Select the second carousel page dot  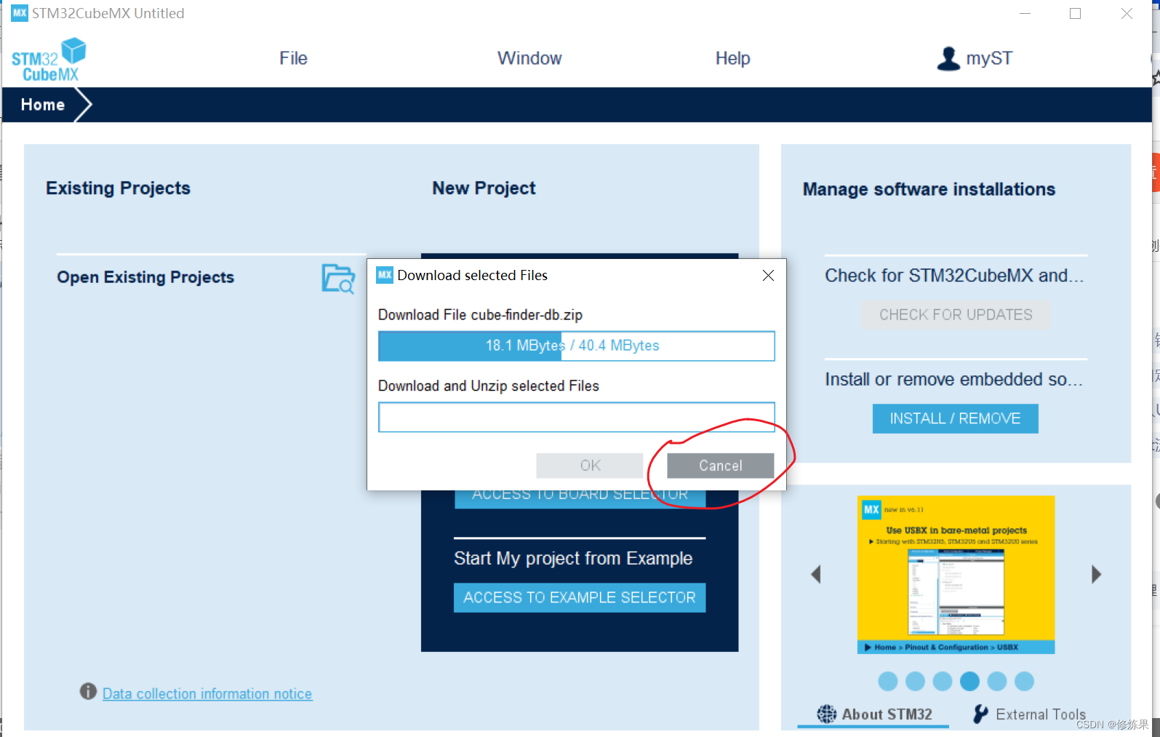pos(915,681)
